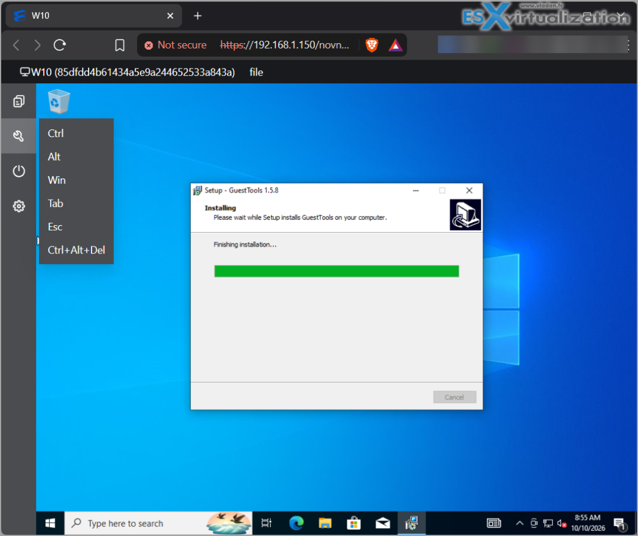Reload the browser page
The height and width of the screenshot is (536, 638).
tap(60, 45)
